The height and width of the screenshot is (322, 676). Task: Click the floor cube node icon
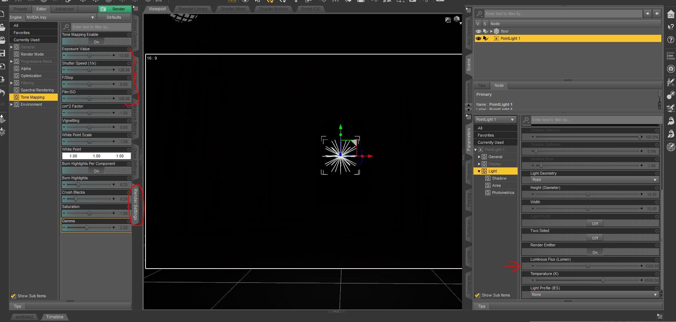[x=496, y=31]
